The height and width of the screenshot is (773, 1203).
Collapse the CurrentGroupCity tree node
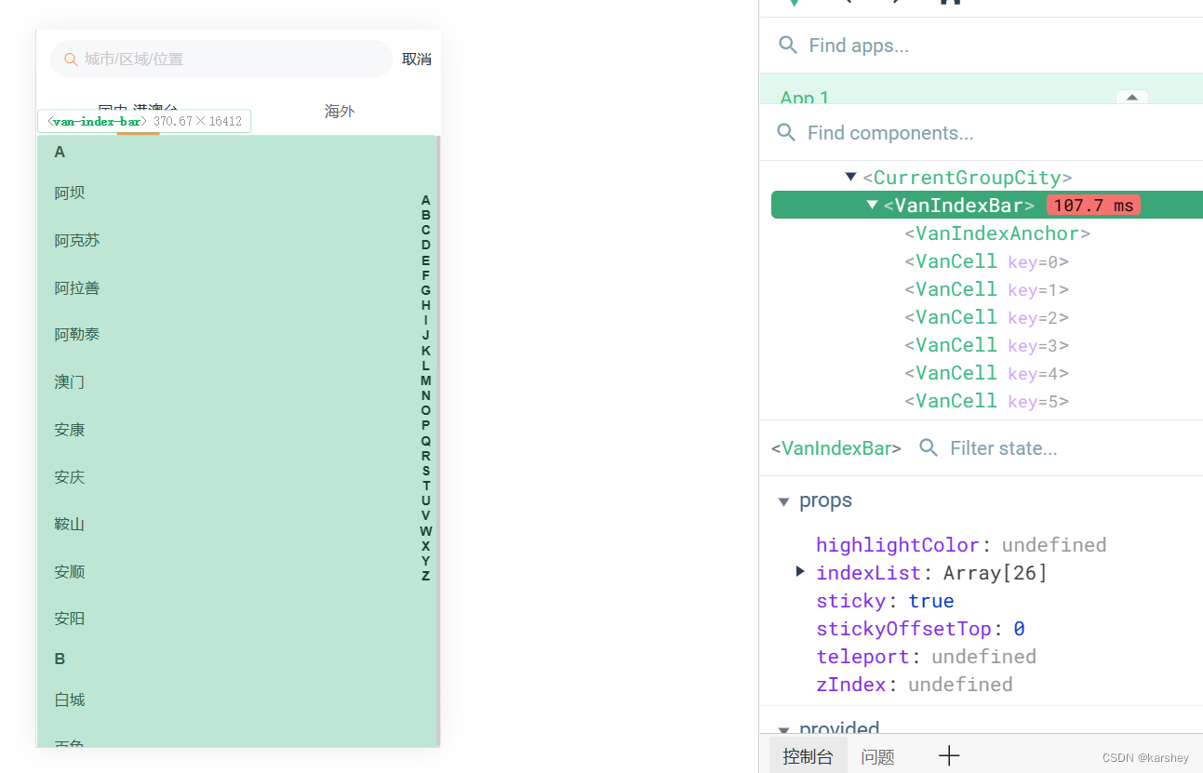pyautogui.click(x=850, y=177)
